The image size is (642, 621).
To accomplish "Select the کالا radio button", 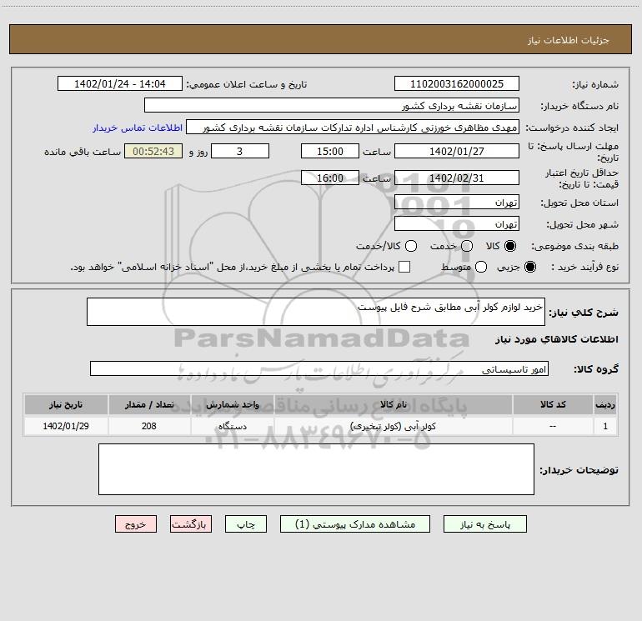I will [x=509, y=246].
